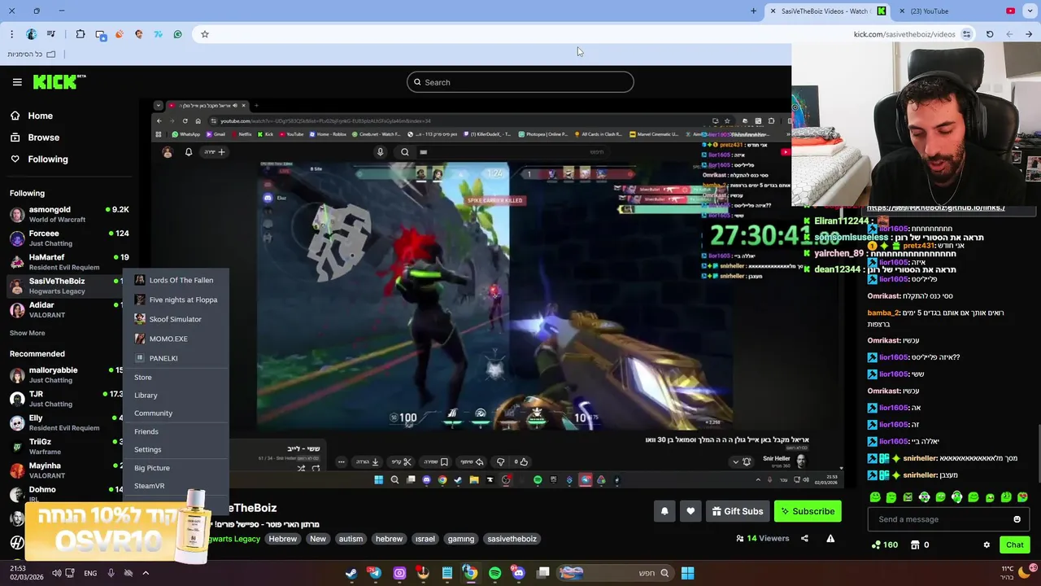This screenshot has height=586, width=1041.
Task: Bookmark this page with star icon
Action: (x=205, y=34)
